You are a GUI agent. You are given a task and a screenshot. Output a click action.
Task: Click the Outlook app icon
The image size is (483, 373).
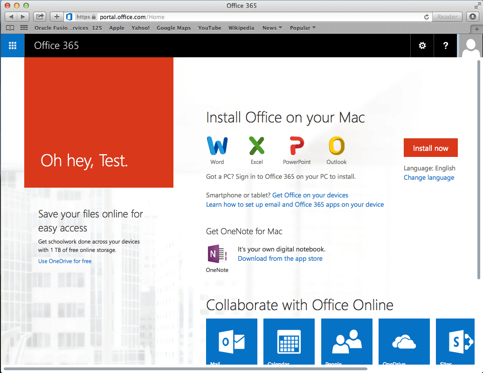[336, 146]
